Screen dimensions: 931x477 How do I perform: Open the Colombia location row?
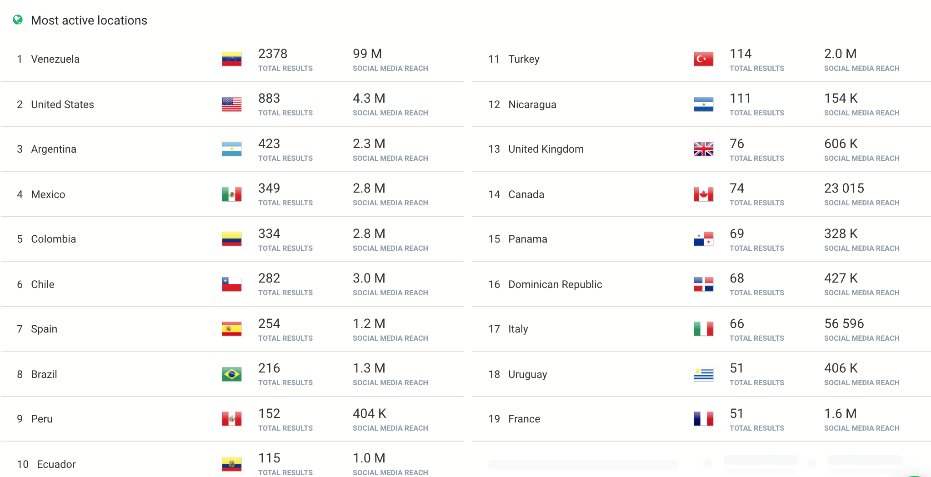coord(232,239)
